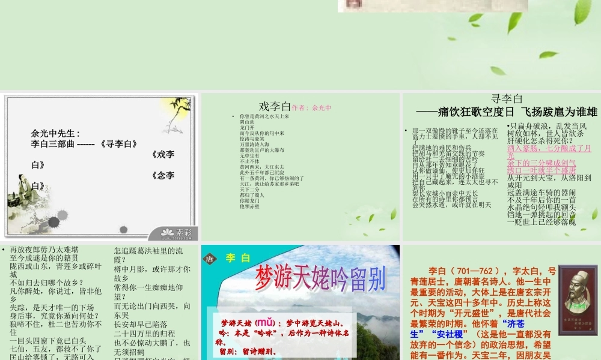Click the note 留别：留诗赠别
Viewport: 601px width, 360px height.
click(248, 351)
